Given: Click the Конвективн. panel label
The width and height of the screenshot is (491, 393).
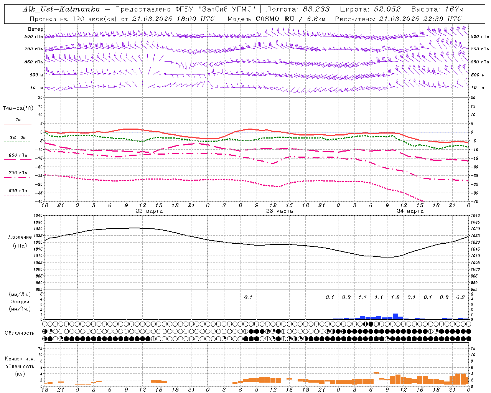Looking at the screenshot, I should (x=20, y=359).
